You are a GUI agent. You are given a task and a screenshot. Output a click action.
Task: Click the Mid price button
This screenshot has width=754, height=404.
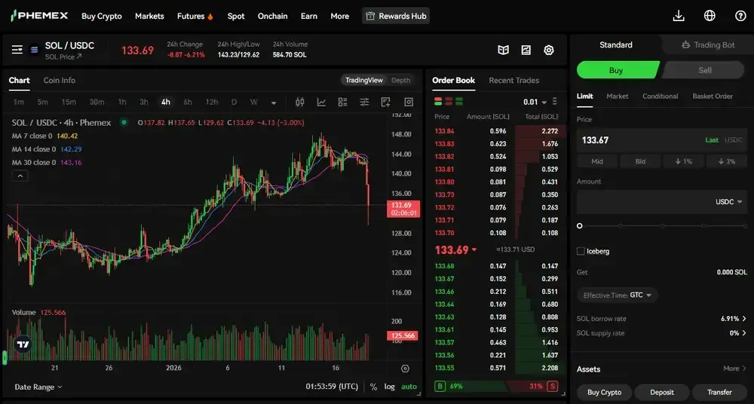coord(597,161)
